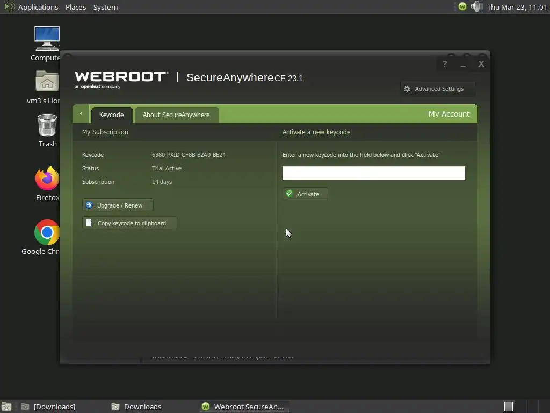Click the back arrow beside Keycode tab

tap(81, 114)
